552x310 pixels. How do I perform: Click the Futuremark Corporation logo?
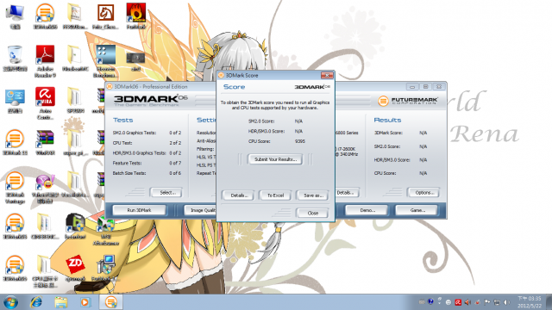pyautogui.click(x=408, y=101)
